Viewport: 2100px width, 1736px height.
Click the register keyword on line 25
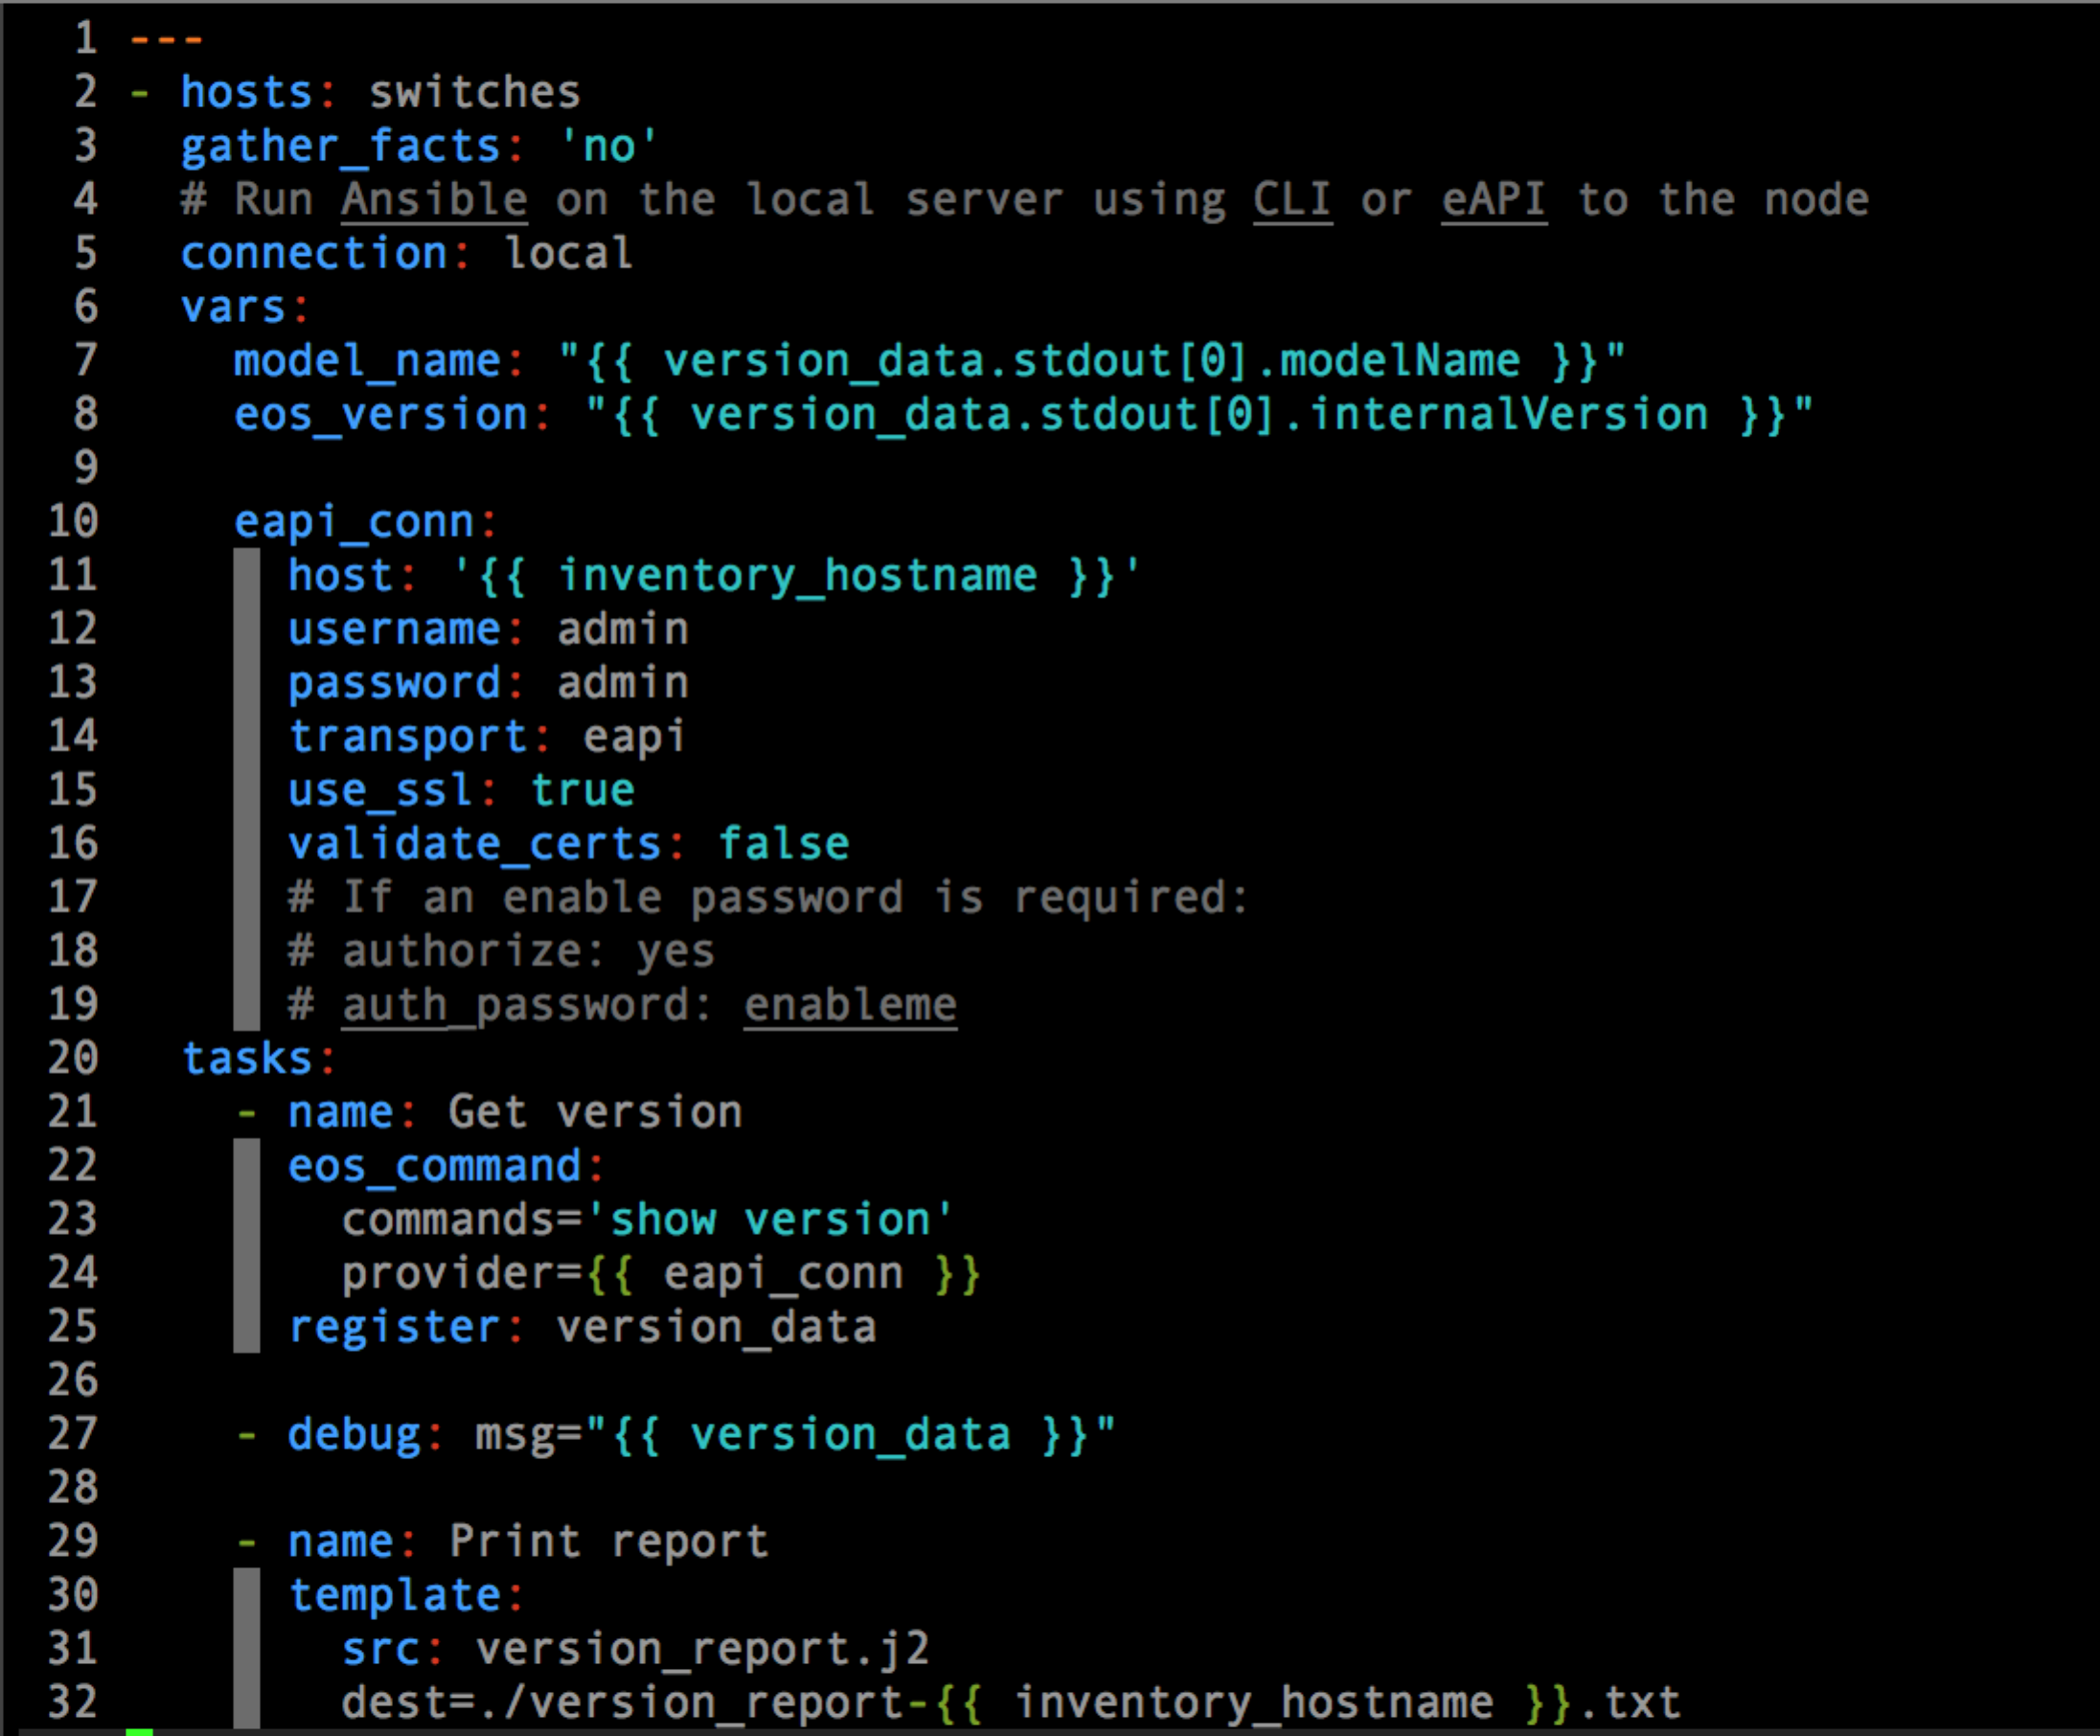click(x=393, y=1327)
